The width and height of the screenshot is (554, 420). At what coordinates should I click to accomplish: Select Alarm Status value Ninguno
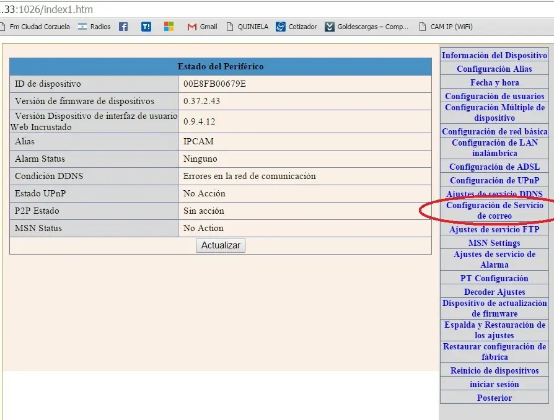[x=200, y=159]
